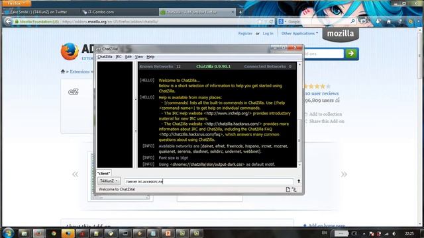This screenshot has width=424, height=238.
Task: Click the 96,809 users text
Action: 319,100
